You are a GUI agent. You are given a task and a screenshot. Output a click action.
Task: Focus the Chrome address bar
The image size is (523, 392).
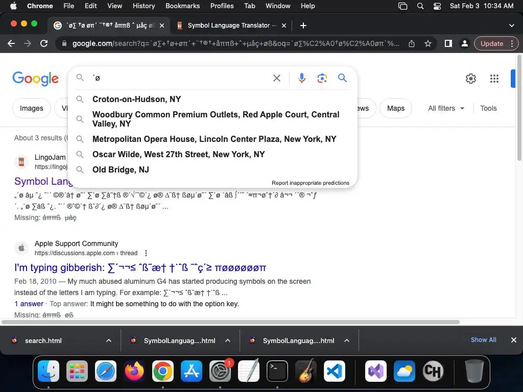click(235, 43)
